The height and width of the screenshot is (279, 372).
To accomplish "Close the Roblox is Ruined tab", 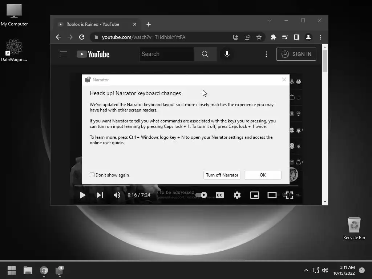I will [135, 24].
